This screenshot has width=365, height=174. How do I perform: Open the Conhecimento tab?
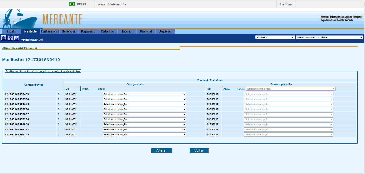(x=50, y=32)
